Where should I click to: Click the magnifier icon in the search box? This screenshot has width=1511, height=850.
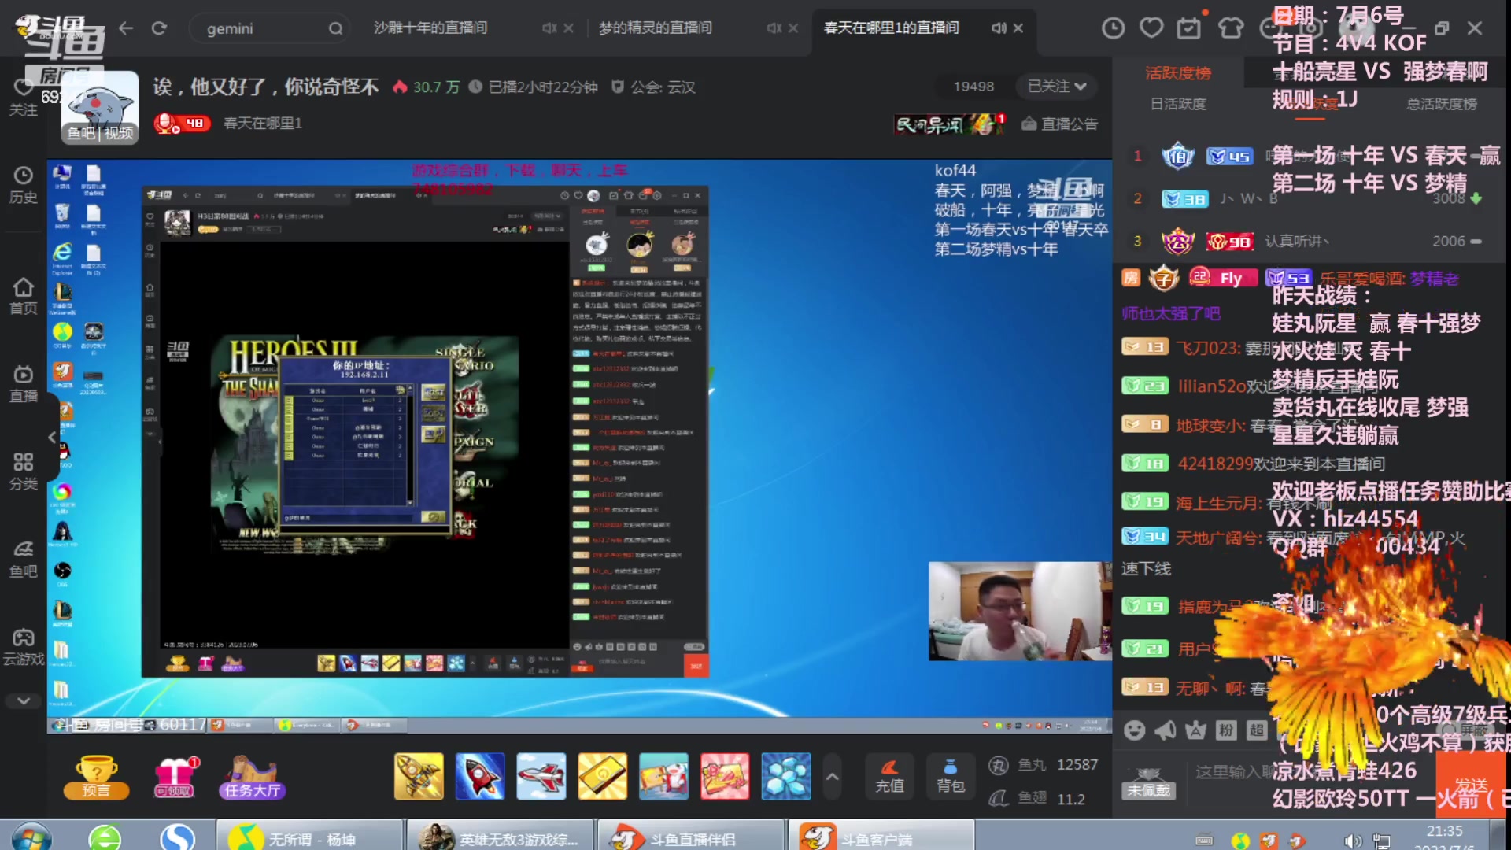point(335,28)
